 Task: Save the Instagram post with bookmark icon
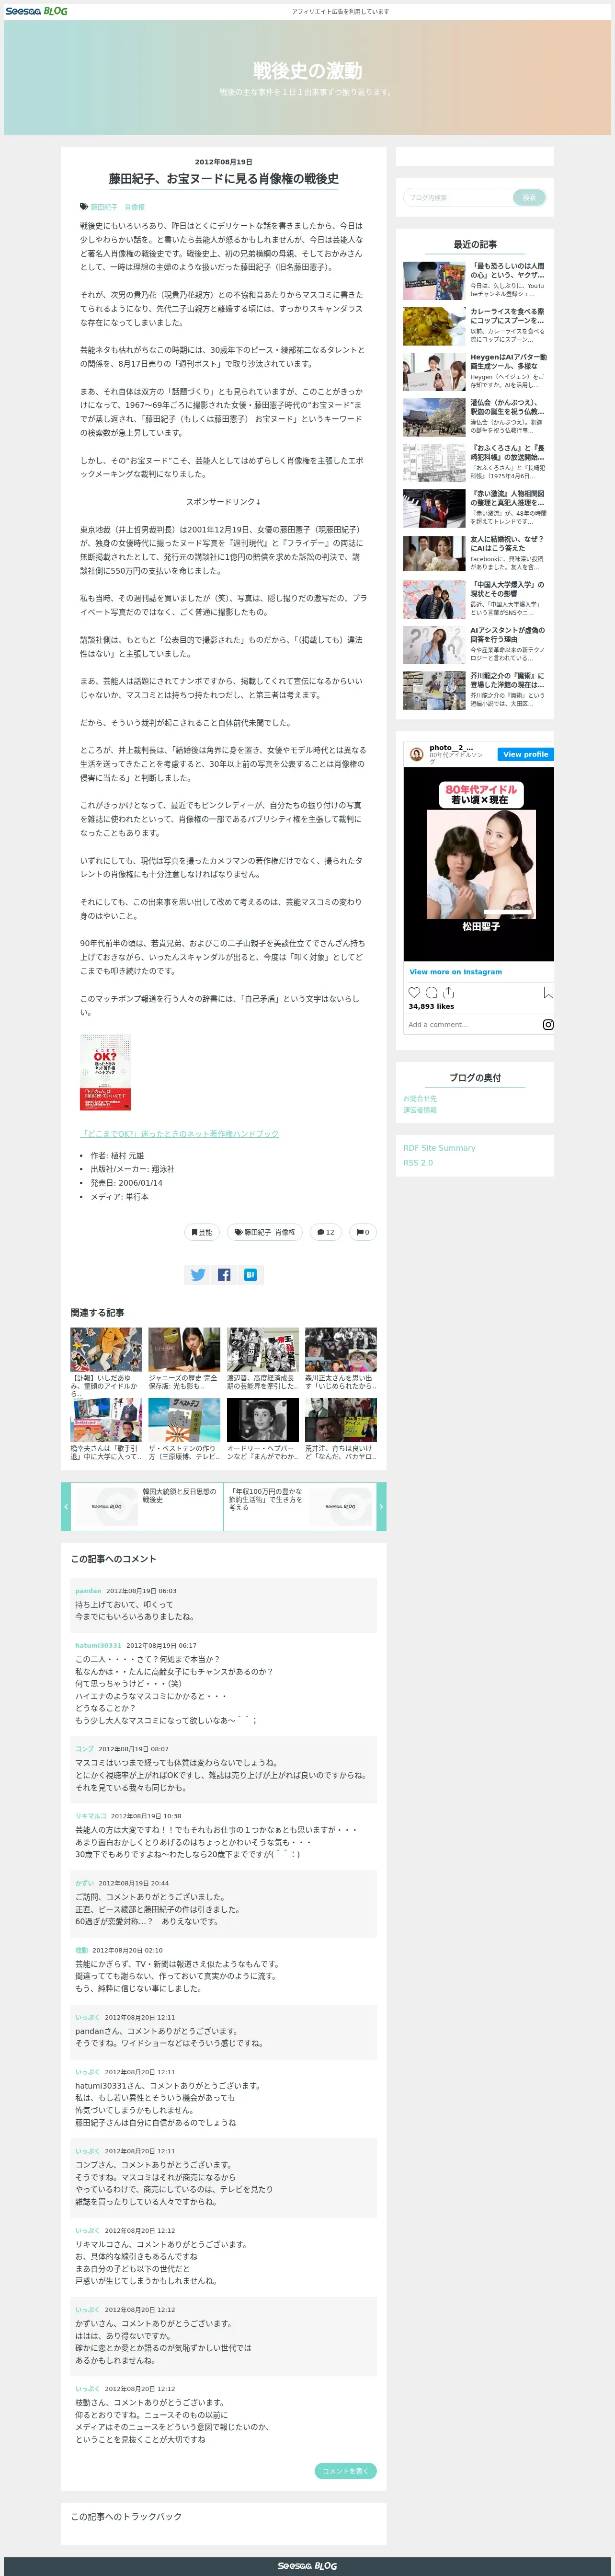[548, 992]
